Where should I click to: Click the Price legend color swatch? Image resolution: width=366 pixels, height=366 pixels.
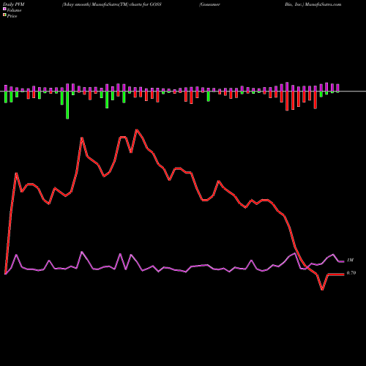point(4,15)
